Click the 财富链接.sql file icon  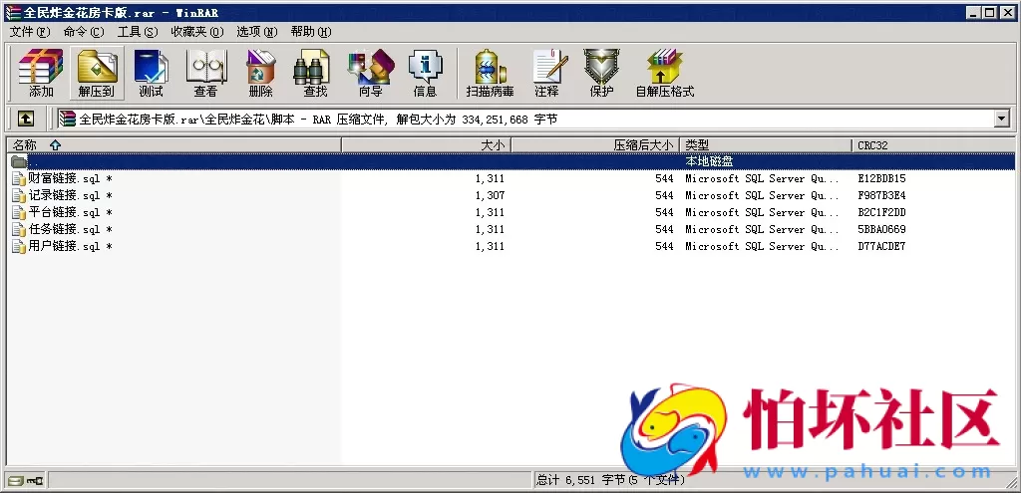[19, 178]
